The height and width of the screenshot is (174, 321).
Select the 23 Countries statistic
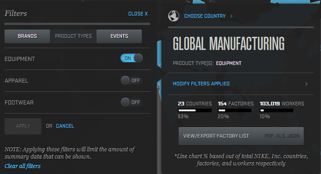pyautogui.click(x=195, y=104)
